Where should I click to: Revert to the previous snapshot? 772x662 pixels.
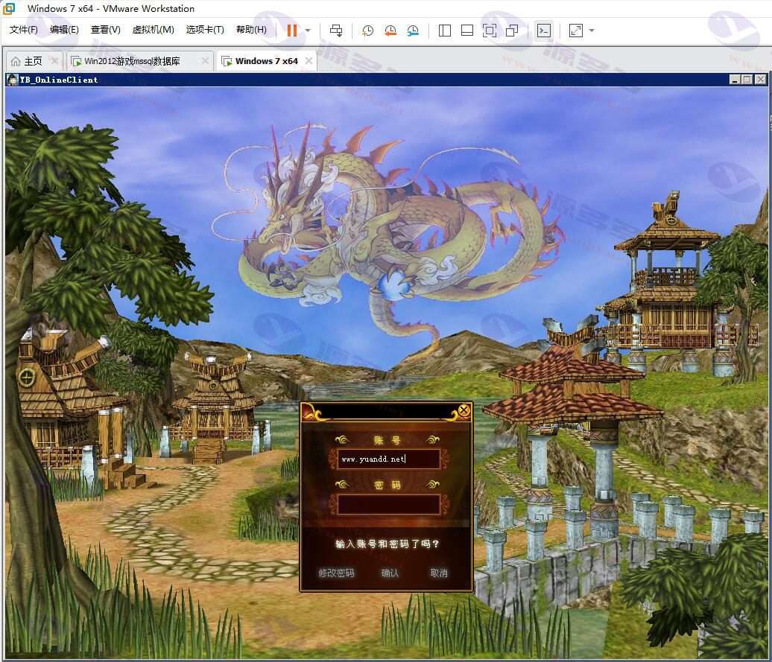coord(390,31)
